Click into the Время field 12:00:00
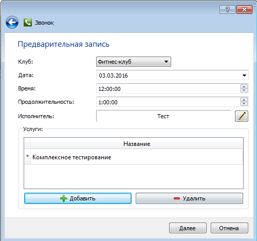 (168, 89)
